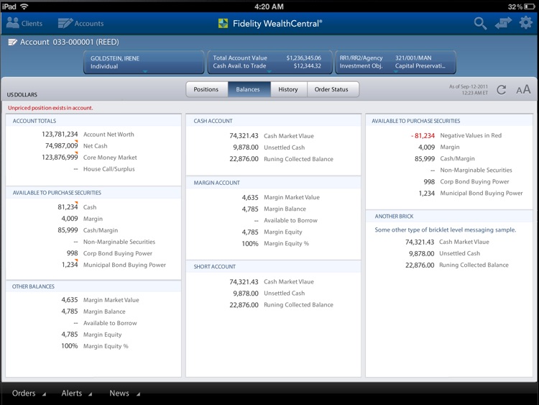Refresh balances with circular arrow icon
The width and height of the screenshot is (539, 405).
tap(501, 90)
